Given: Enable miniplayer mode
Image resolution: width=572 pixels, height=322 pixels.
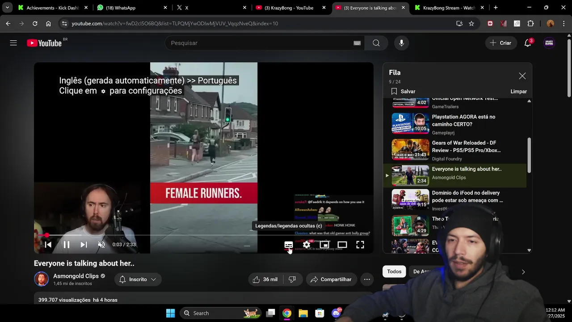Looking at the screenshot, I should coord(324,245).
